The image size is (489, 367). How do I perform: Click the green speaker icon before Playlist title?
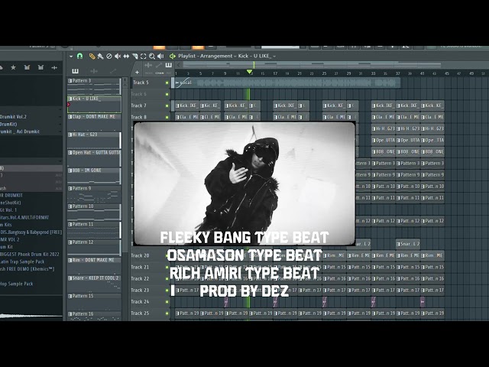pyautogui.click(x=172, y=56)
